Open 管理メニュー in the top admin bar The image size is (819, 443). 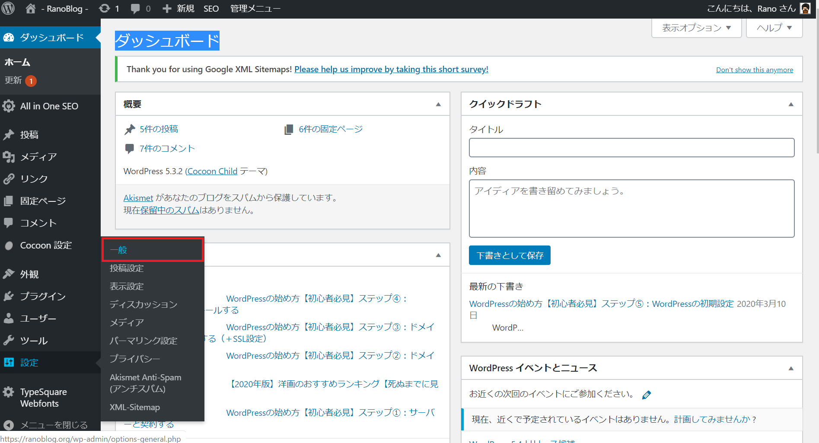tap(255, 8)
